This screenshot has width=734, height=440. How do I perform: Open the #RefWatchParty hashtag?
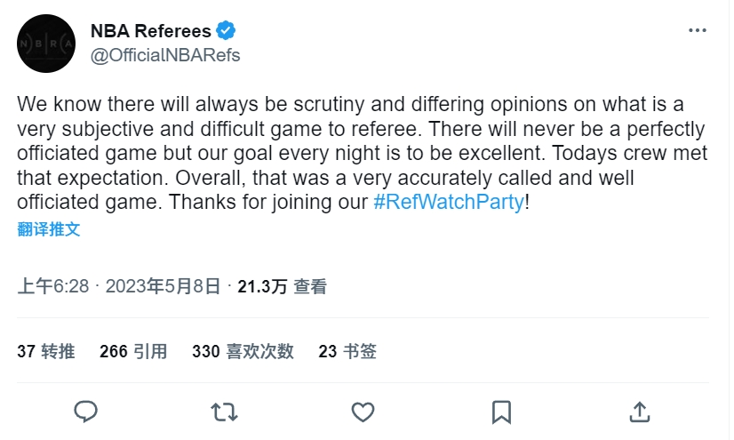pos(449,202)
